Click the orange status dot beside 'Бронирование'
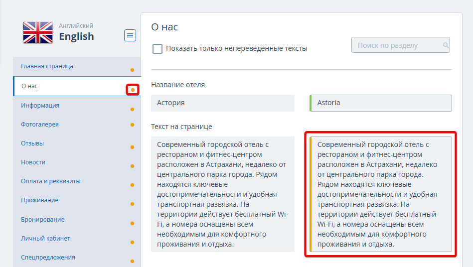The width and height of the screenshot is (473, 267). point(132,223)
